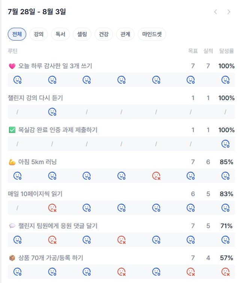Click completed smiley in 챌린지 강의 다시 듣기 row
Image resolution: width=240 pixels, height=283 pixels.
[52, 112]
